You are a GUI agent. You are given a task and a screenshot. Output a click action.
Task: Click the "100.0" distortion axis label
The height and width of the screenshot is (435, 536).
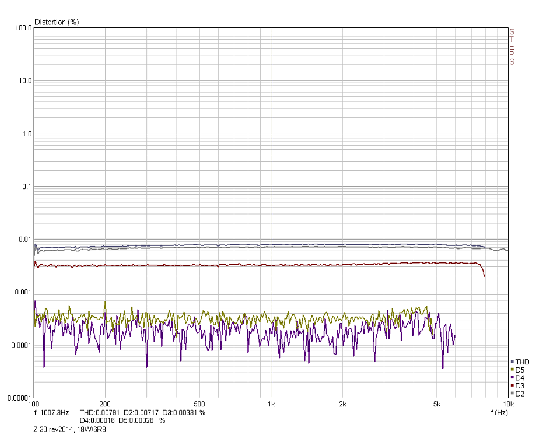click(x=23, y=28)
